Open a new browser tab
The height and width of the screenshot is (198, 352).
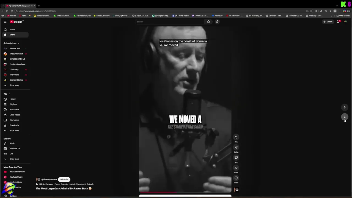coord(39,6)
